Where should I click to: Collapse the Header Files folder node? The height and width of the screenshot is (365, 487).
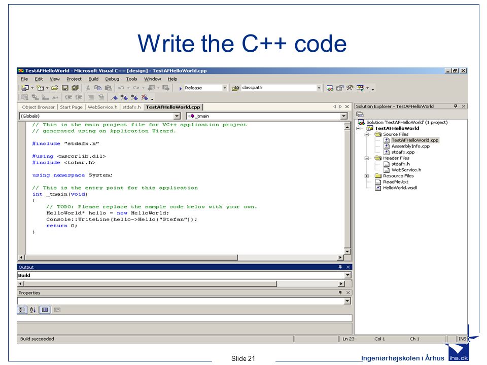(366, 158)
